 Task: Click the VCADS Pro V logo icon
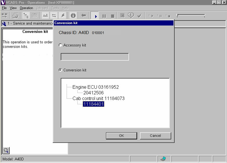pyautogui.click(x=3, y=2)
